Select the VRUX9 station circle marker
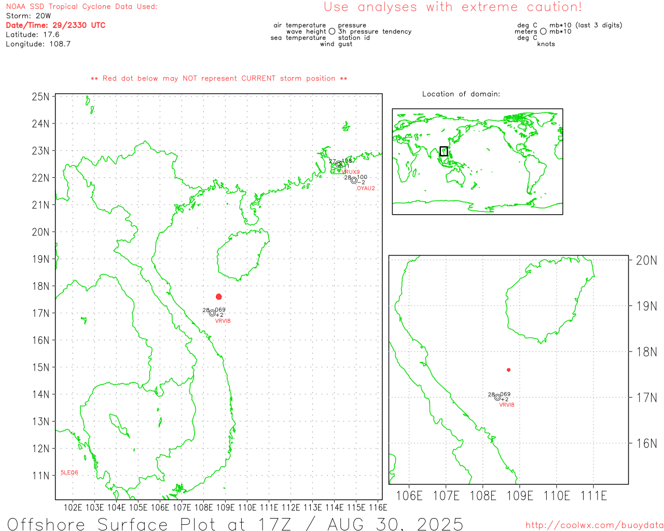 [x=339, y=164]
